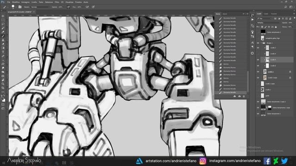Collapse the Gruppo 1 group arrow
Screen dimensions: 296x166
261,43
